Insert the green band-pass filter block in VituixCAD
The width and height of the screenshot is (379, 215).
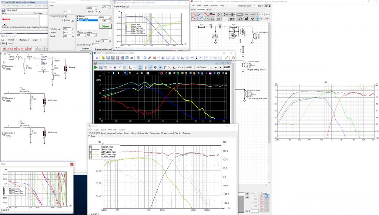(x=207, y=19)
